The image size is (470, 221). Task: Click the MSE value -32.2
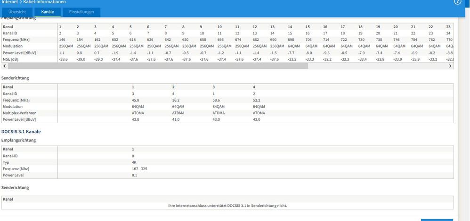coord(328,59)
